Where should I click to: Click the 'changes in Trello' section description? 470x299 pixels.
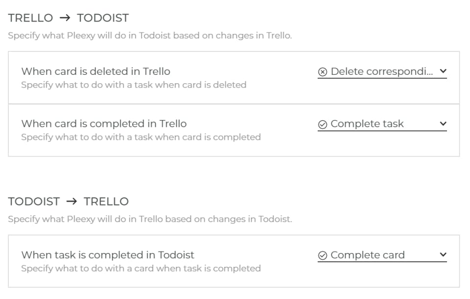pos(150,36)
